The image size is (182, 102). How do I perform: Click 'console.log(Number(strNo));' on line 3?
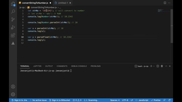click(x=44, y=16)
